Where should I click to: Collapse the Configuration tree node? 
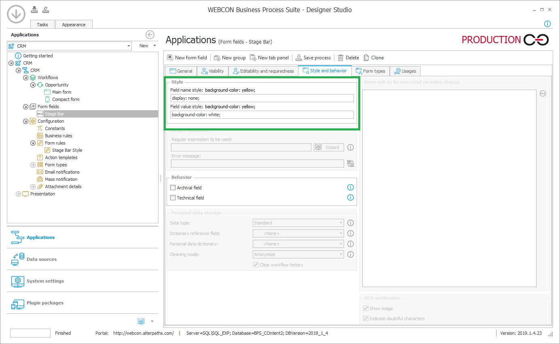click(25, 121)
